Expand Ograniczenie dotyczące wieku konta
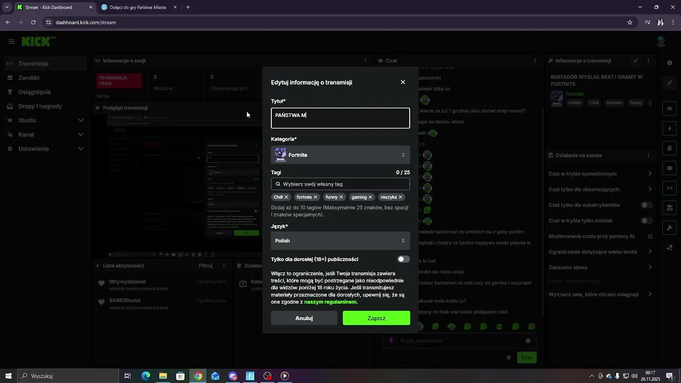The image size is (681, 383). tap(601, 252)
